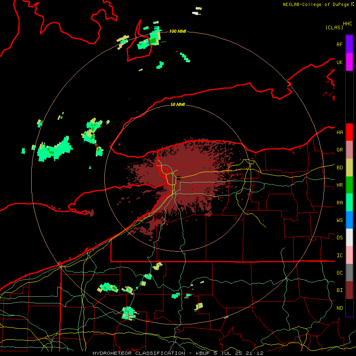Click the HA red legend swatch
Image resolution: width=356 pixels, height=356 pixels.
point(349,132)
